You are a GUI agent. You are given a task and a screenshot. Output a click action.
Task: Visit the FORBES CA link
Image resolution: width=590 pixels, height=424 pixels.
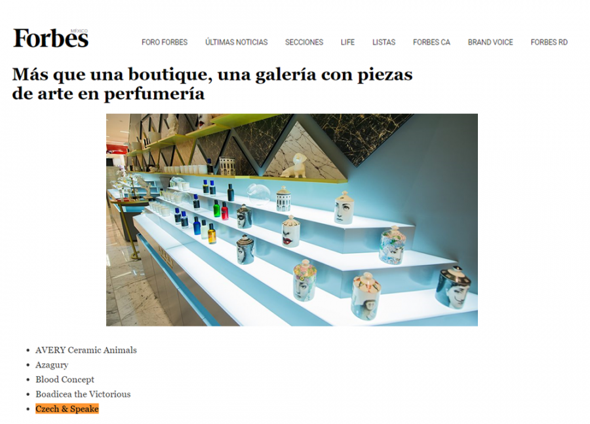point(431,42)
